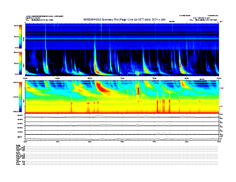This screenshot has width=236, height=182.
Task: Click the RAD1 panel color scale bar
Action: (20, 63)
